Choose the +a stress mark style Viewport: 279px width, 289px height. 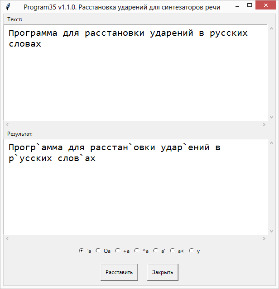tap(118, 251)
